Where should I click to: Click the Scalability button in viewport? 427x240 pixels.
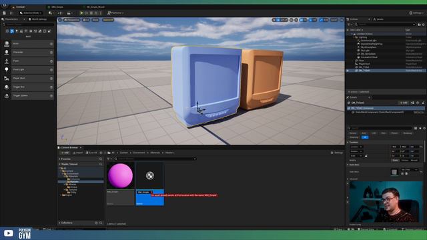(x=108, y=20)
